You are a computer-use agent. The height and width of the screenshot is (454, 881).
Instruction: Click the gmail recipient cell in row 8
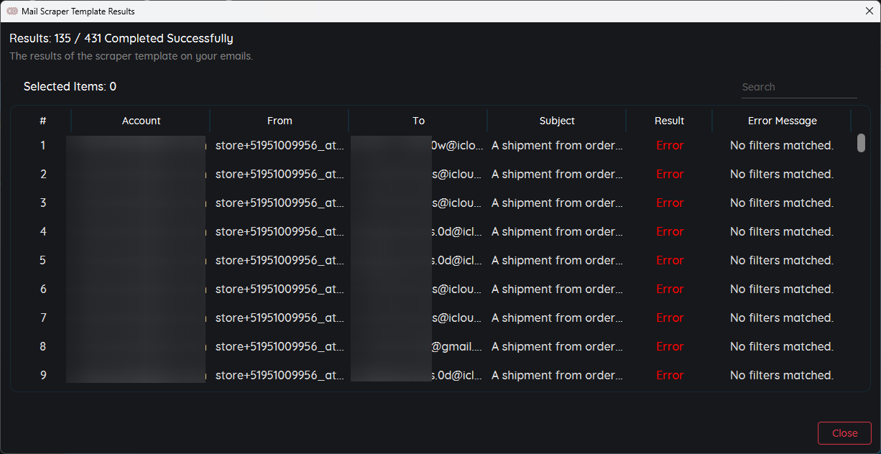point(456,346)
